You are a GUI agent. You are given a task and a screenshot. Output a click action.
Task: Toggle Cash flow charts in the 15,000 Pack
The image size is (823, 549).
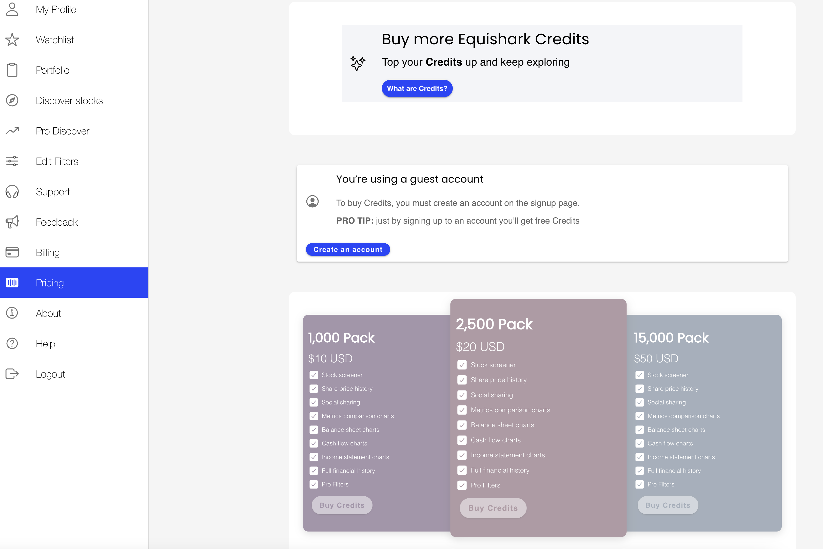click(x=640, y=443)
